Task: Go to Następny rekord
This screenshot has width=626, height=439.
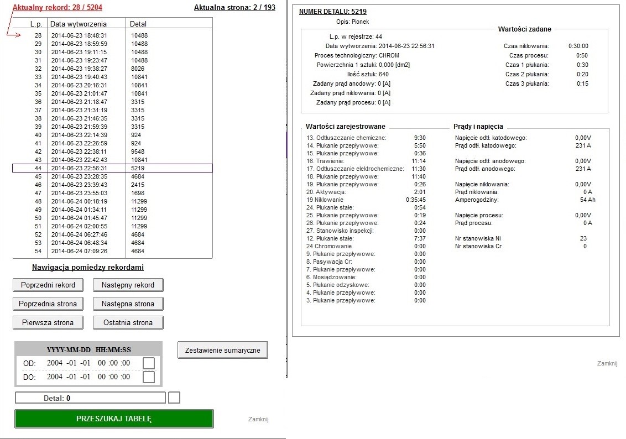Action: click(x=128, y=285)
